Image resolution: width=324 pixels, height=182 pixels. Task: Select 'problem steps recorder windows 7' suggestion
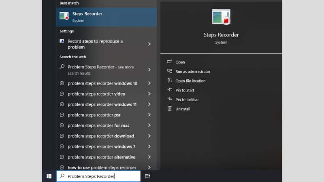(x=106, y=146)
